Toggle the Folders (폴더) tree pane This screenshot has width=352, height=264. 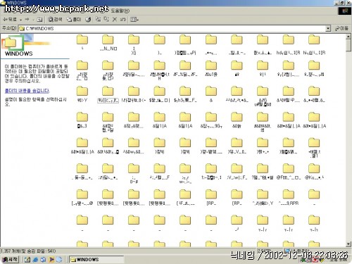(x=74, y=20)
